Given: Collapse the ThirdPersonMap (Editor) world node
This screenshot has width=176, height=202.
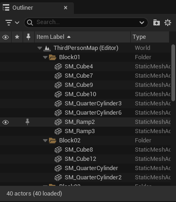Looking at the screenshot, I should point(40,48).
